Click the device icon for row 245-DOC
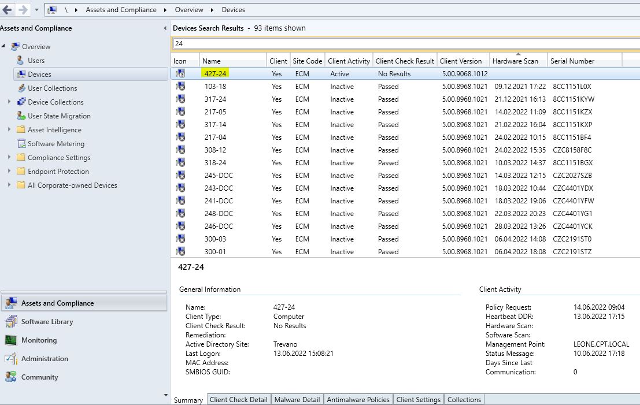This screenshot has width=640, height=405. tap(180, 176)
